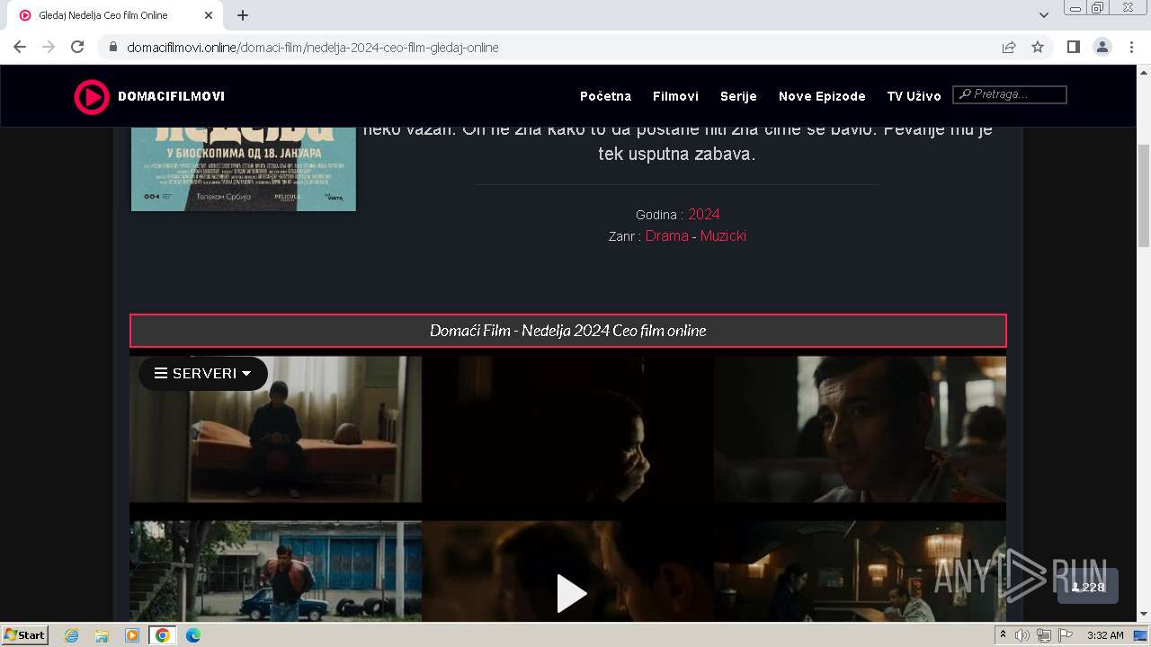Go forward with the browser forward arrow
This screenshot has height=647, width=1151.
tap(49, 47)
